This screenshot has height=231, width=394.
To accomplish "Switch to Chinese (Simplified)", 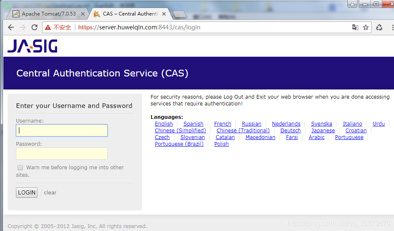I will [x=180, y=131].
